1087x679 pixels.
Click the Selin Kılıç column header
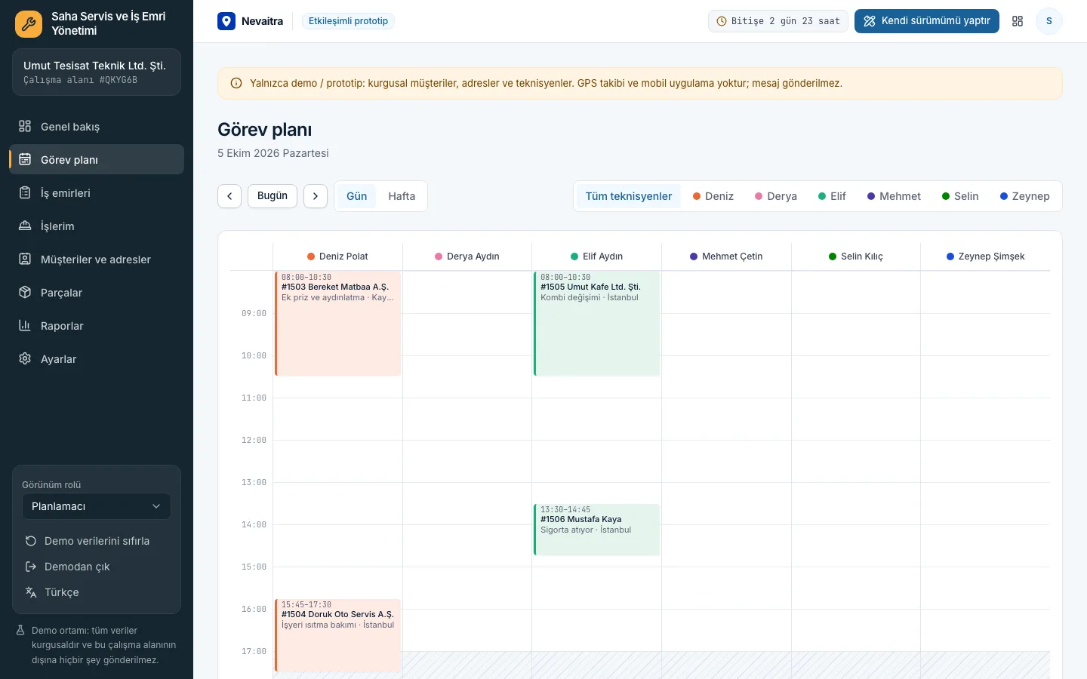pos(856,257)
